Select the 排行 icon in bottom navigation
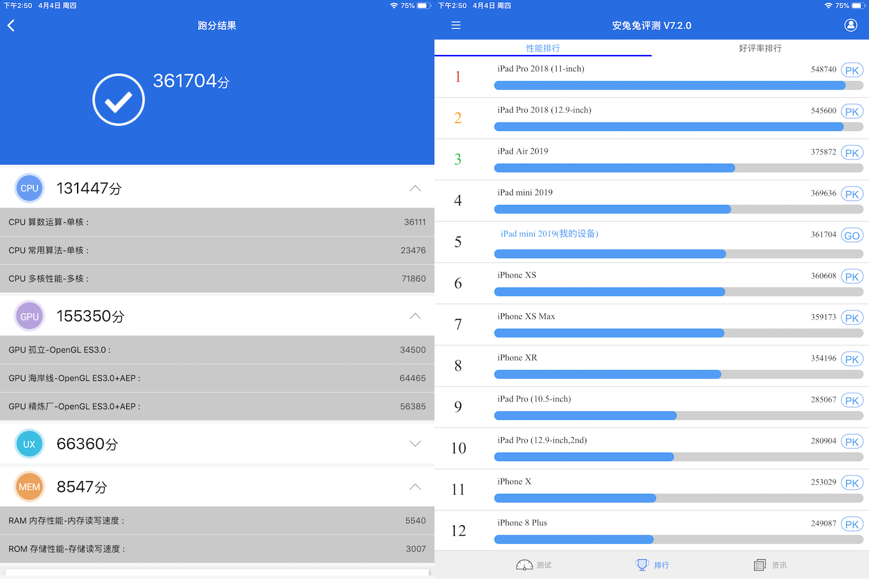Viewport: 869px width, 579px height. tap(652, 565)
